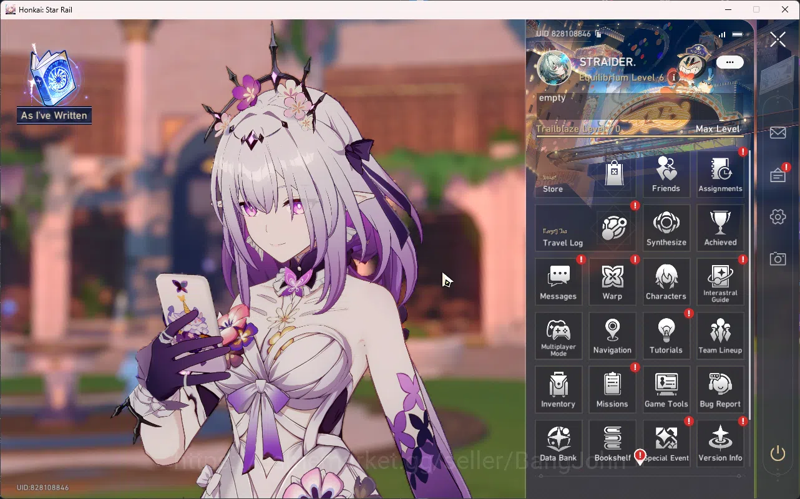Open the Travel Log

[x=586, y=228]
